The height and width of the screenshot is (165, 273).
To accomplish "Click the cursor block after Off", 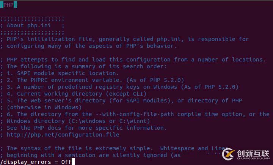I will click(73, 162).
